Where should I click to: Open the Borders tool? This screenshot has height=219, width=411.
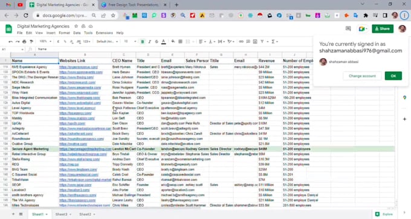coord(180,42)
